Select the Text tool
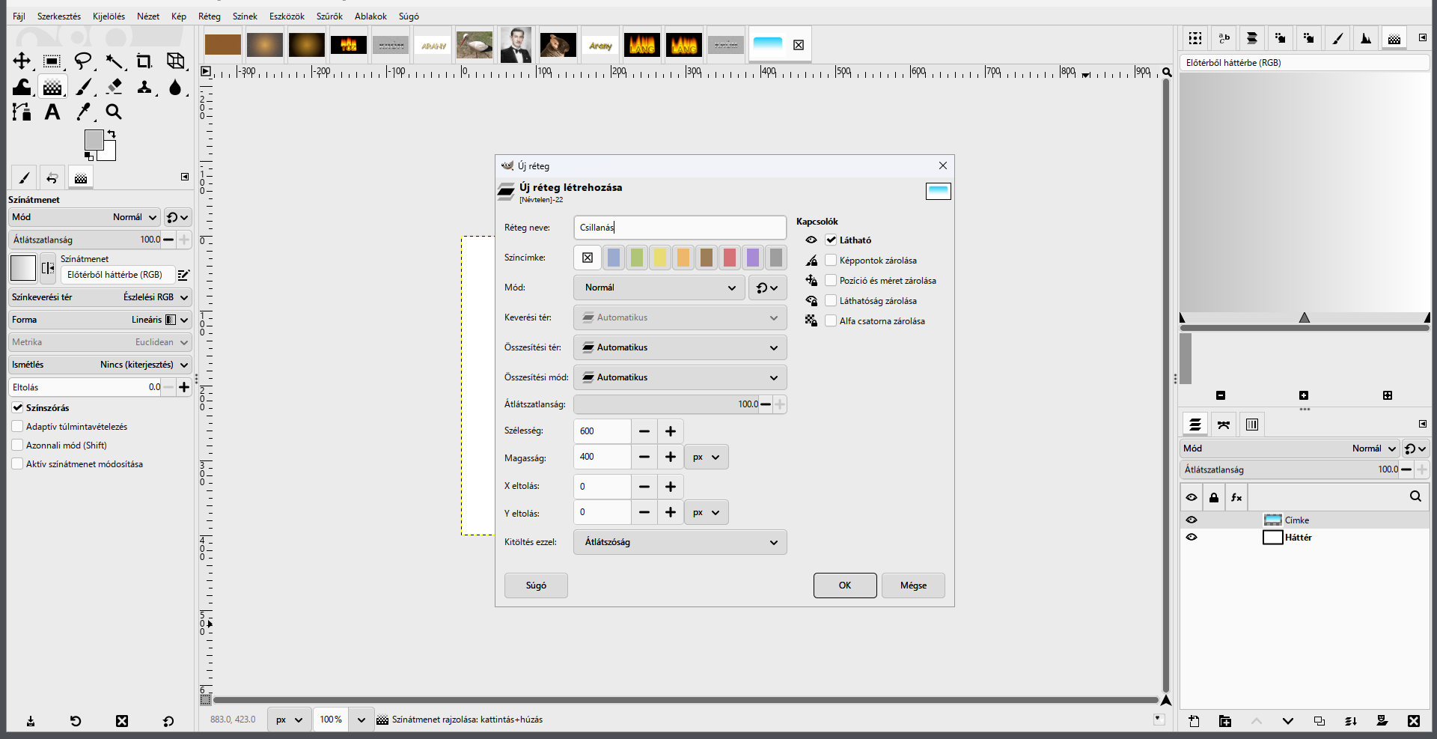 pyautogui.click(x=52, y=112)
